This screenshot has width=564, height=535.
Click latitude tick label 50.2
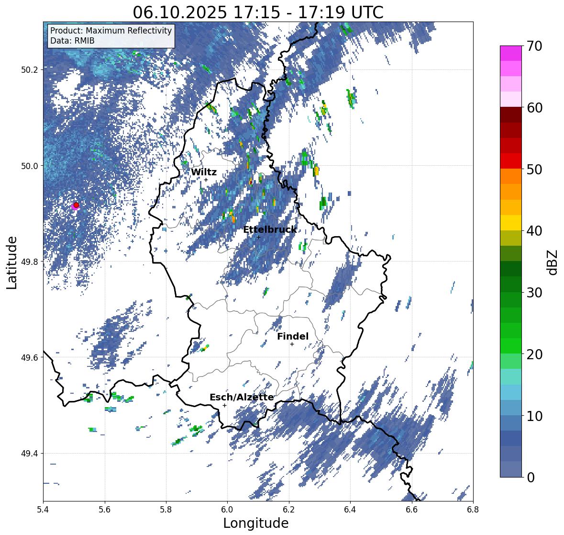[x=31, y=70]
